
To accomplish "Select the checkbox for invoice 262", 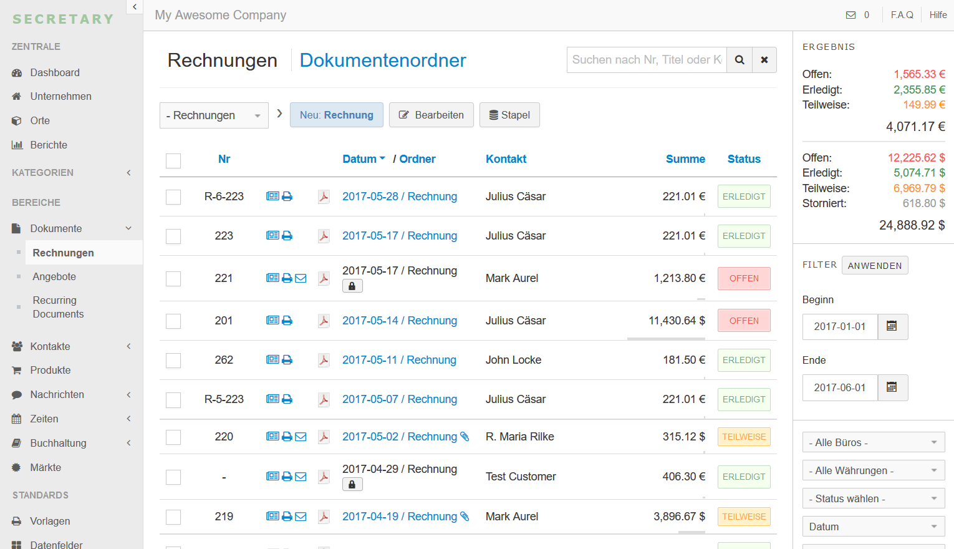I will tap(173, 361).
